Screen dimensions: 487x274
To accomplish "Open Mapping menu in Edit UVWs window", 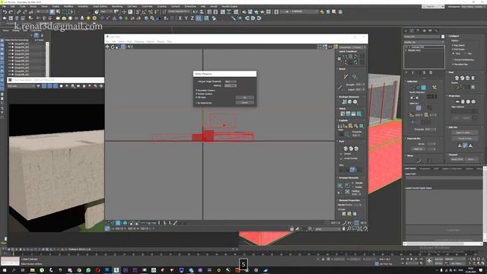I will (139, 42).
